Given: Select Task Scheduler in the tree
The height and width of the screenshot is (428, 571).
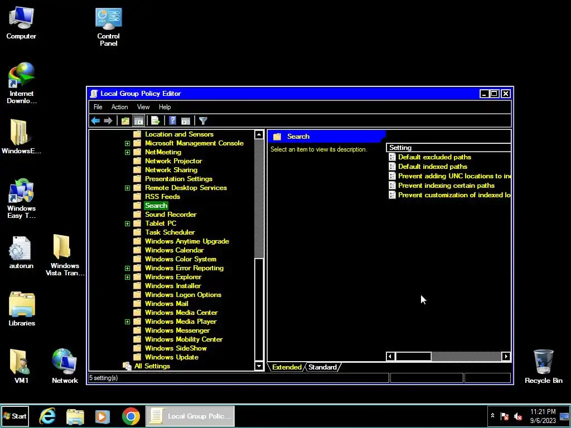Looking at the screenshot, I should click(x=170, y=232).
